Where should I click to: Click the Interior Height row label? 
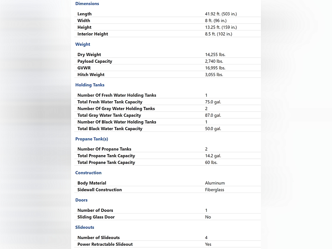tap(93, 34)
